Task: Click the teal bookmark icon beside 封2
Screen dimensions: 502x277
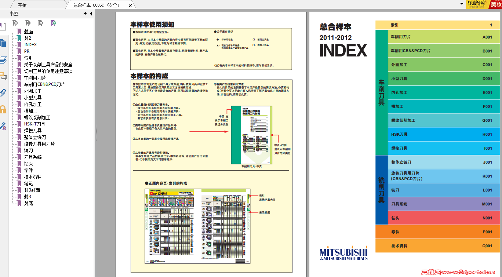Action: pyautogui.click(x=19, y=38)
